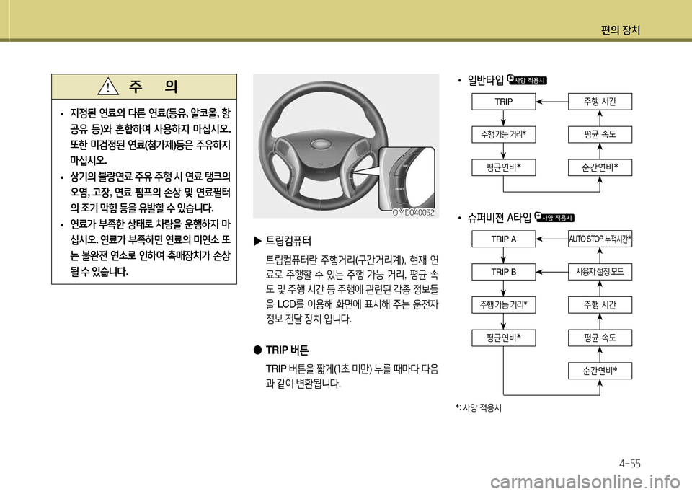This screenshot has width=692, height=494.
Task: Click the 편의 장치 chapter header
Action: (x=620, y=30)
